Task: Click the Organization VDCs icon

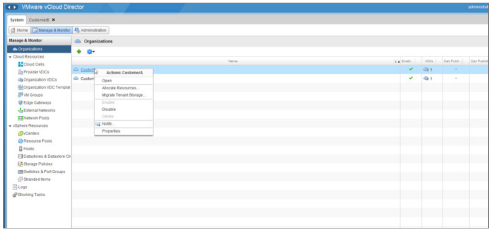Action: [21, 79]
